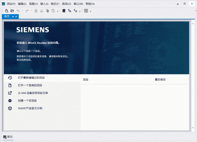This screenshot has width=197, height=142.
Task: Click the document file icon
Action: click(x=10, y=85)
